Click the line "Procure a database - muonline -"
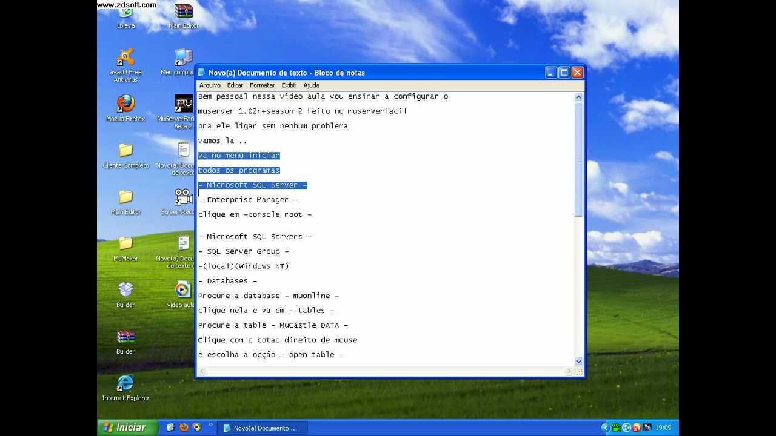Viewport: 776px width, 436px height. [269, 296]
